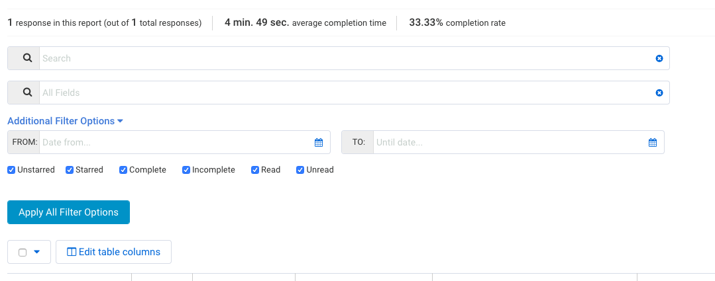The width and height of the screenshot is (715, 281).
Task: Disable the Unread filter checkbox
Action: [300, 170]
